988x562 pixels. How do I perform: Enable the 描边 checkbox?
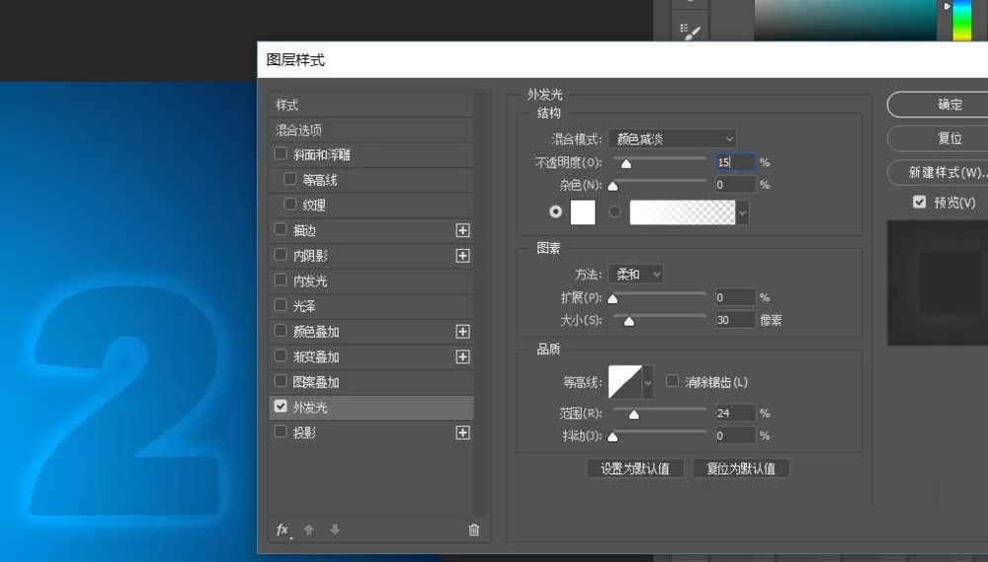click(x=281, y=229)
